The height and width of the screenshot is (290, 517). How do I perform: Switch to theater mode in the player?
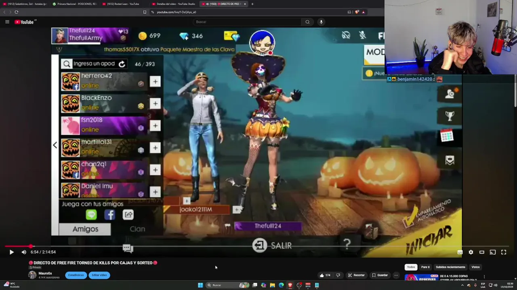pos(482,252)
